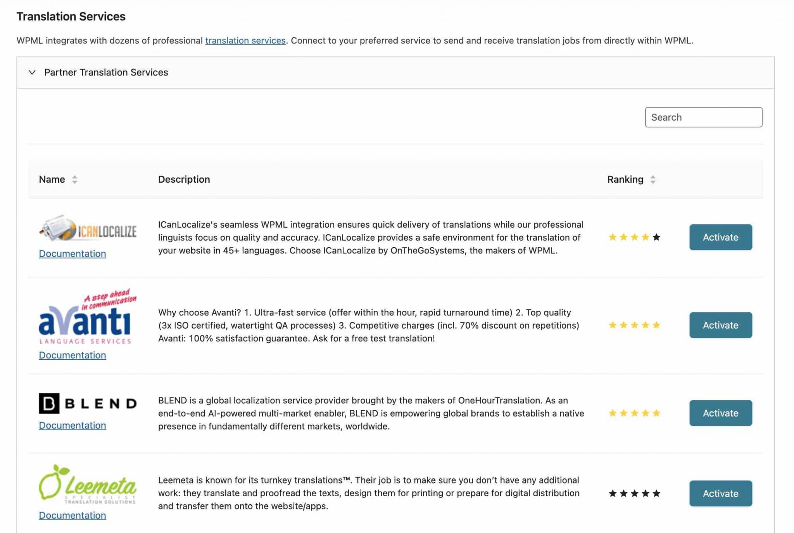Collapse the Partner Translation Services section
The image size is (794, 533).
[x=32, y=72]
